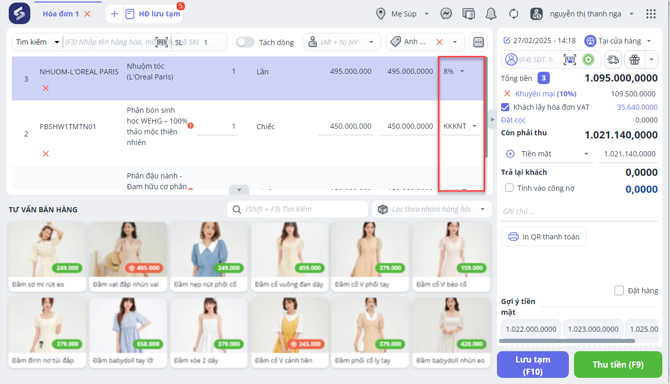The width and height of the screenshot is (670, 384).
Task: Click the cashier avatar icon
Action: pos(537,14)
